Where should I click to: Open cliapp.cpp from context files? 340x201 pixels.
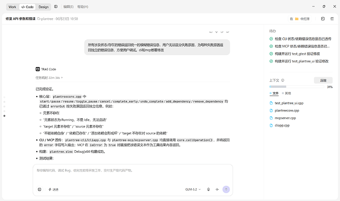click(x=282, y=125)
